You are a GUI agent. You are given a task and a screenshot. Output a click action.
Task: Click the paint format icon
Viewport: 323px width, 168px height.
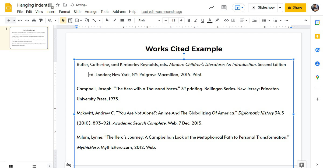[x=41, y=20]
